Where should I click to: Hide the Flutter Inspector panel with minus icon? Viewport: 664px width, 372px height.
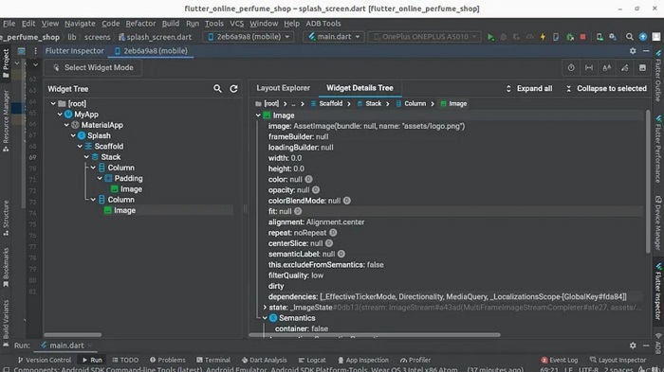click(x=646, y=51)
